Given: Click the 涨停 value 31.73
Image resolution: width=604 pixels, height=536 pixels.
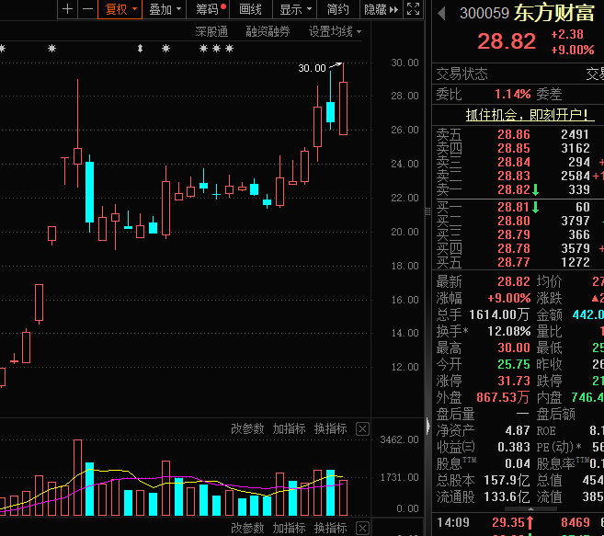Looking at the screenshot, I should [x=514, y=382].
